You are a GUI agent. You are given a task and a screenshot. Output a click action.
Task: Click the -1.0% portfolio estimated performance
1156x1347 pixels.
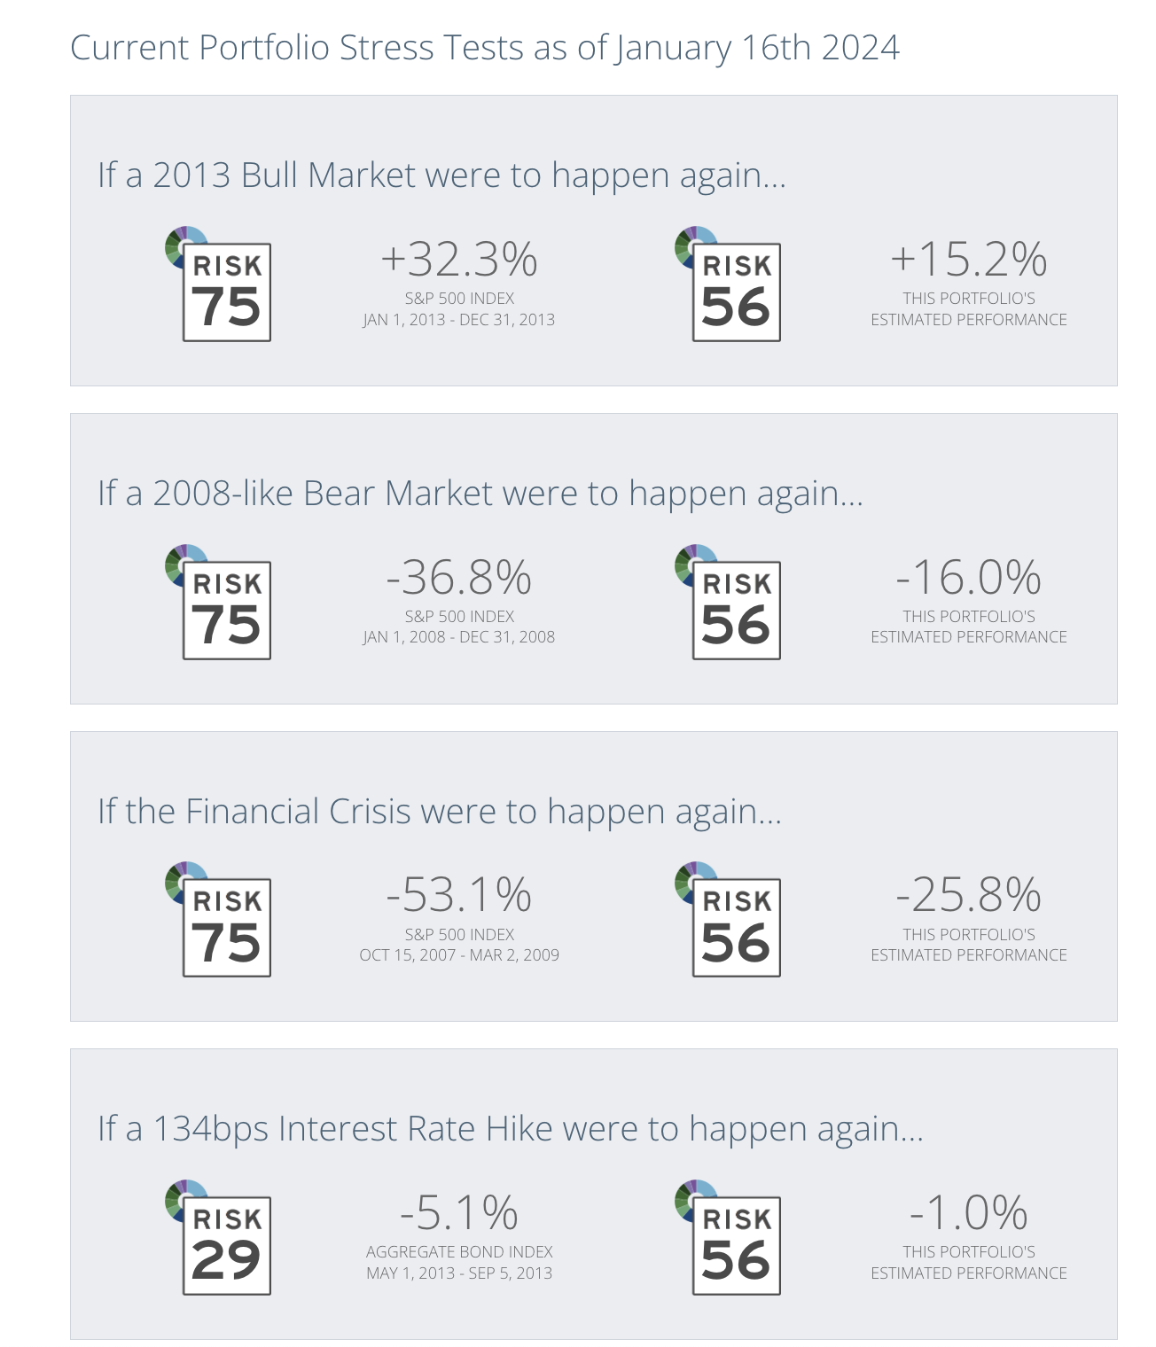point(968,1212)
